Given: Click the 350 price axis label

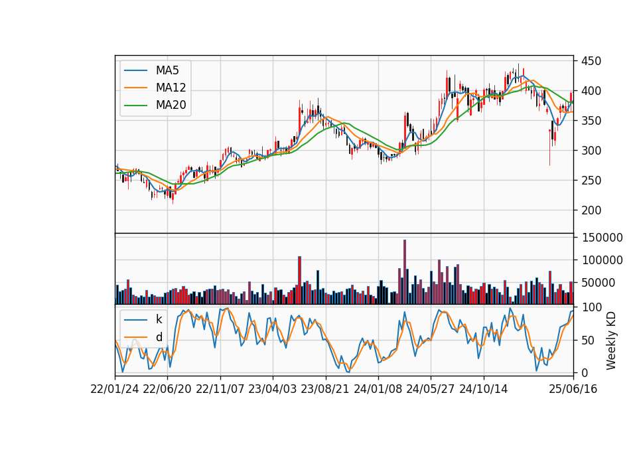Looking at the screenshot, I should coord(591,121).
